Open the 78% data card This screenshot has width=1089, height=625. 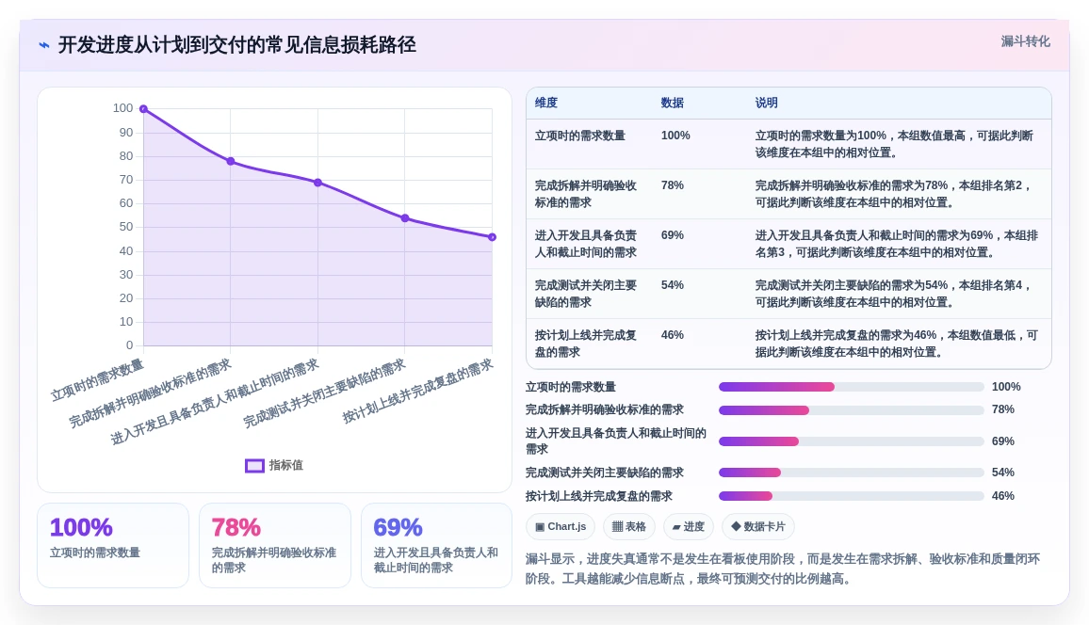275,546
